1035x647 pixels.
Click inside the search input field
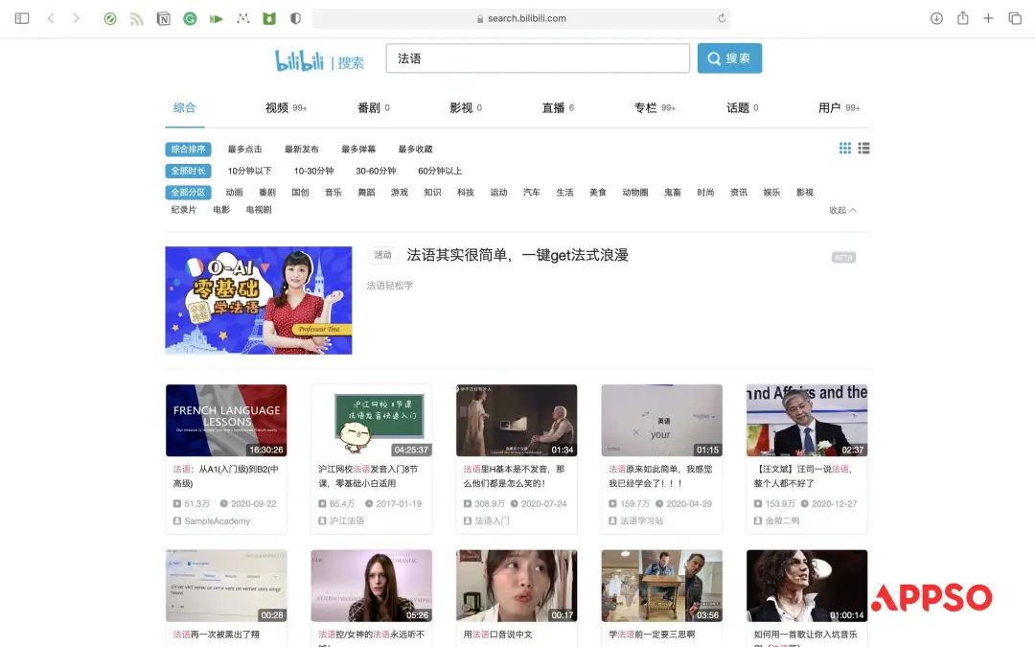tap(537, 58)
